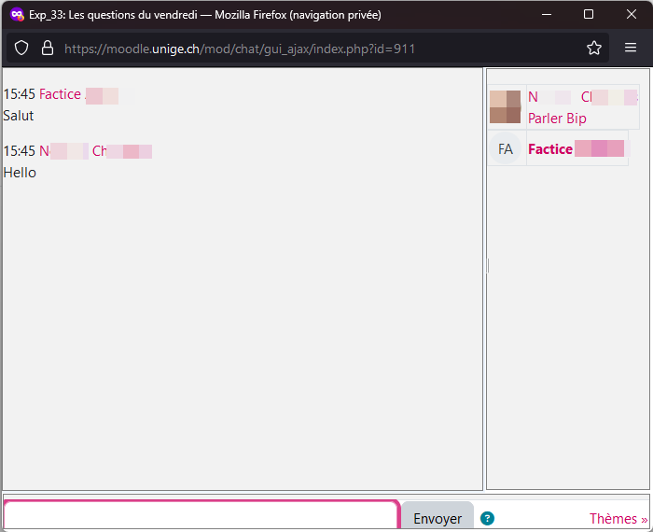653x532 pixels.
Task: Select bold Factice name in user list
Action: coord(575,148)
